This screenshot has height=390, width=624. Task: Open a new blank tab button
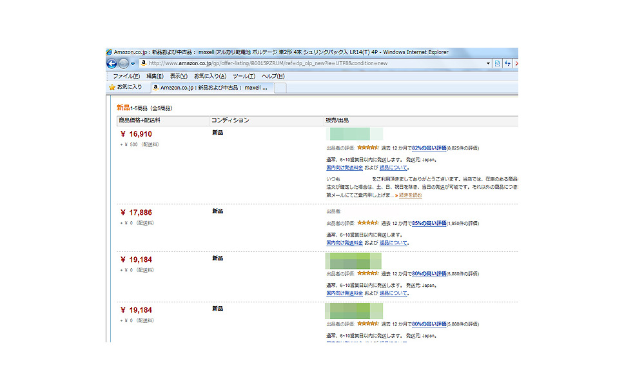(x=280, y=88)
